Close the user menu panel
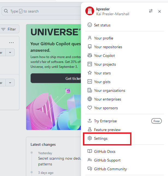 [160, 11]
